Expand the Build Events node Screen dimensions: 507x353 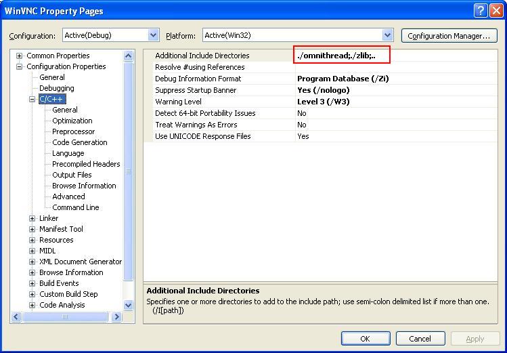32,283
